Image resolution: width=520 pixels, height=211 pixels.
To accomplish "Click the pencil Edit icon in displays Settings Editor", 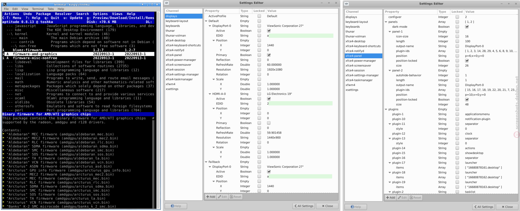I will click(x=220, y=197).
